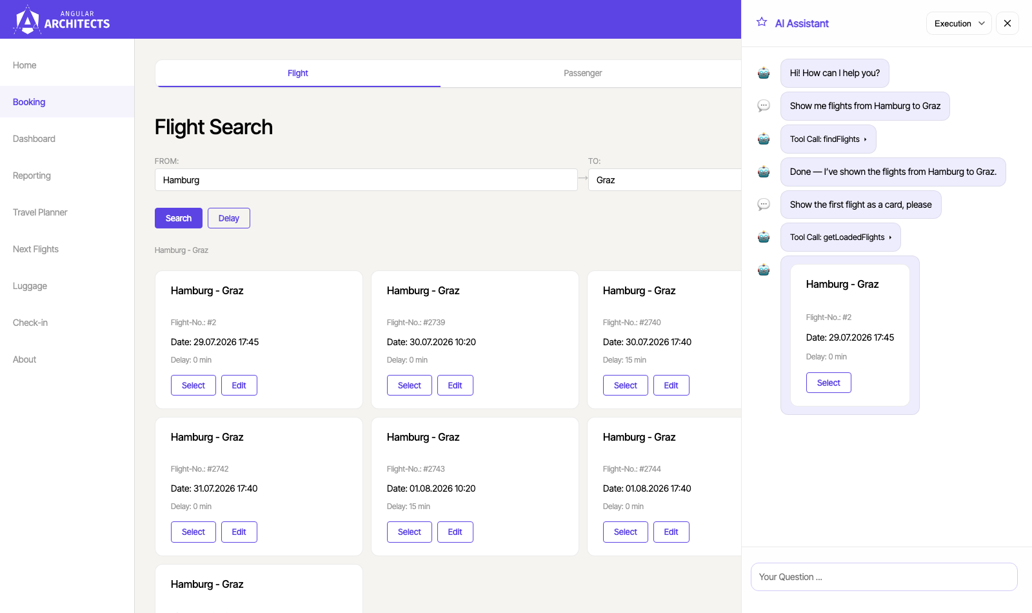Expand the 'Tool Call: getLoadedFlights' details
This screenshot has width=1032, height=613.
click(840, 237)
